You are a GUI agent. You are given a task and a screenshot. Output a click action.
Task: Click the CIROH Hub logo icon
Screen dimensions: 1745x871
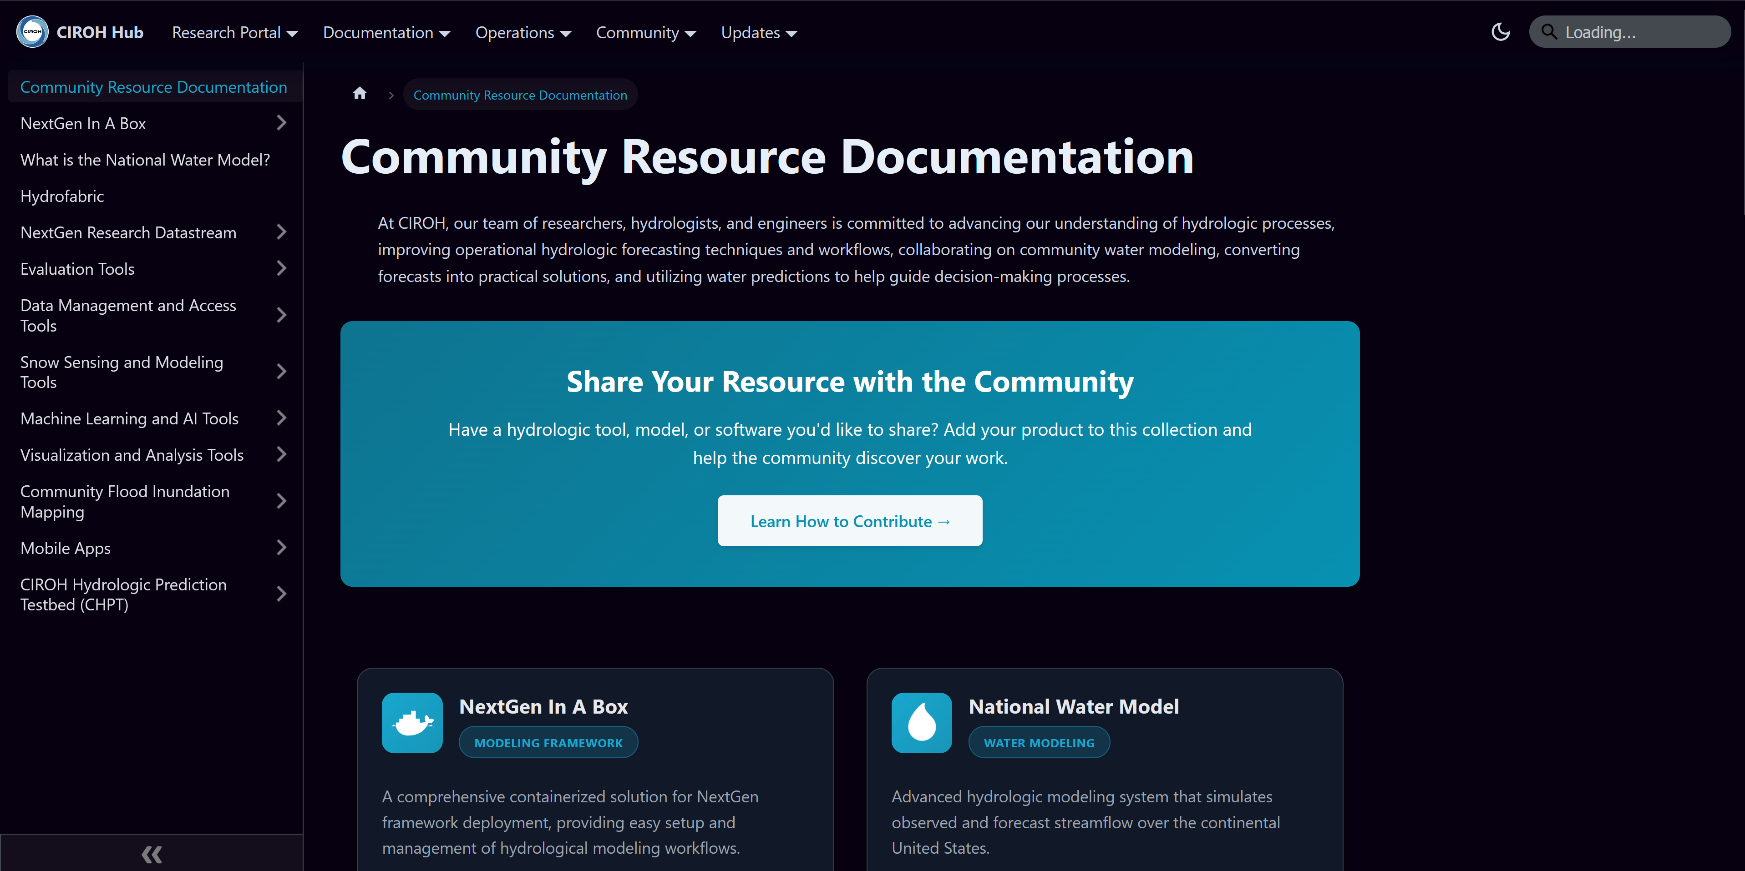pyautogui.click(x=32, y=31)
